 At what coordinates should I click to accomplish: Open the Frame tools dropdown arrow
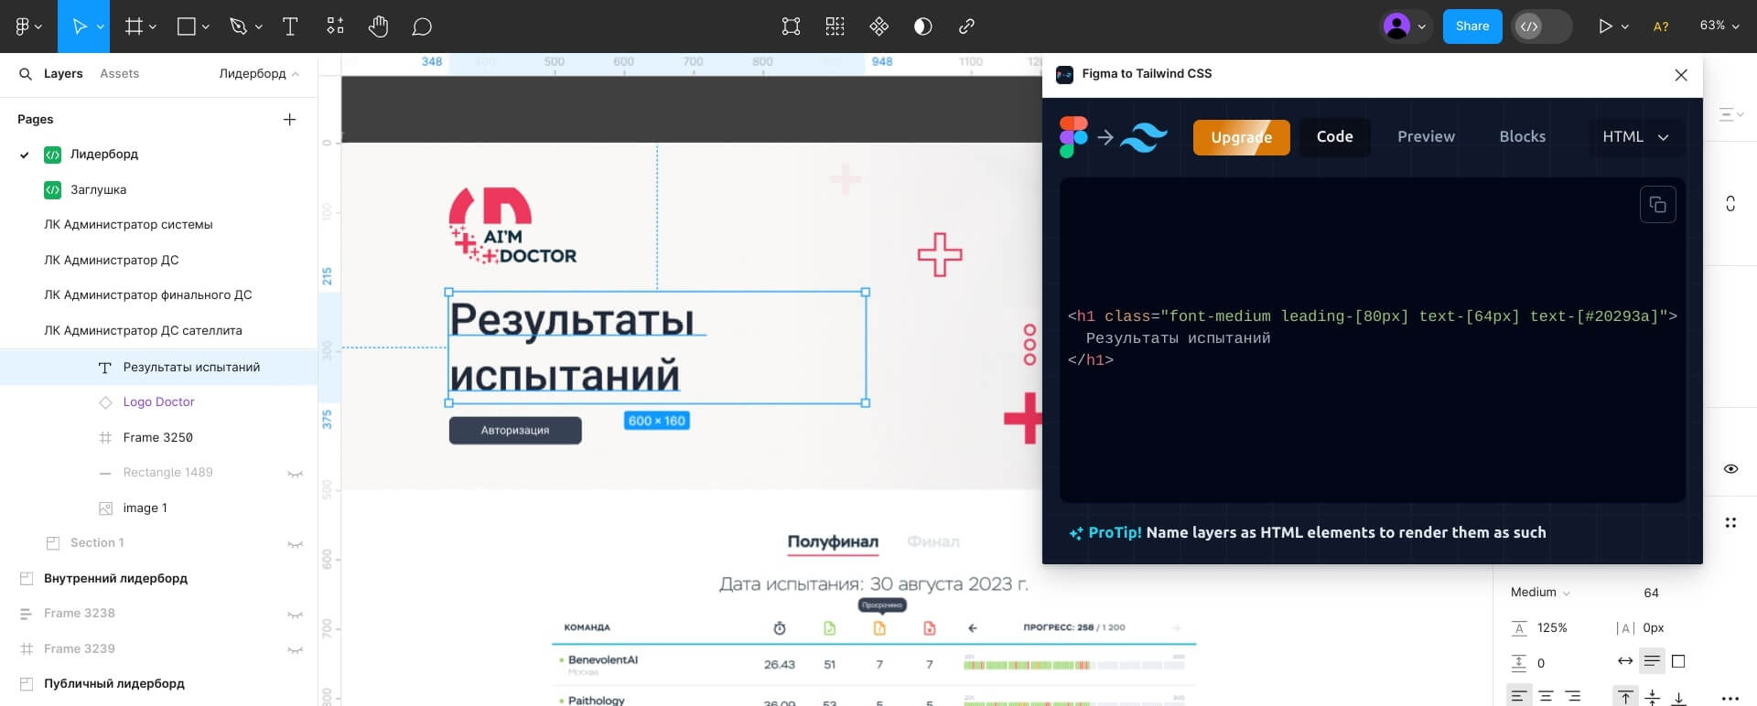153,27
